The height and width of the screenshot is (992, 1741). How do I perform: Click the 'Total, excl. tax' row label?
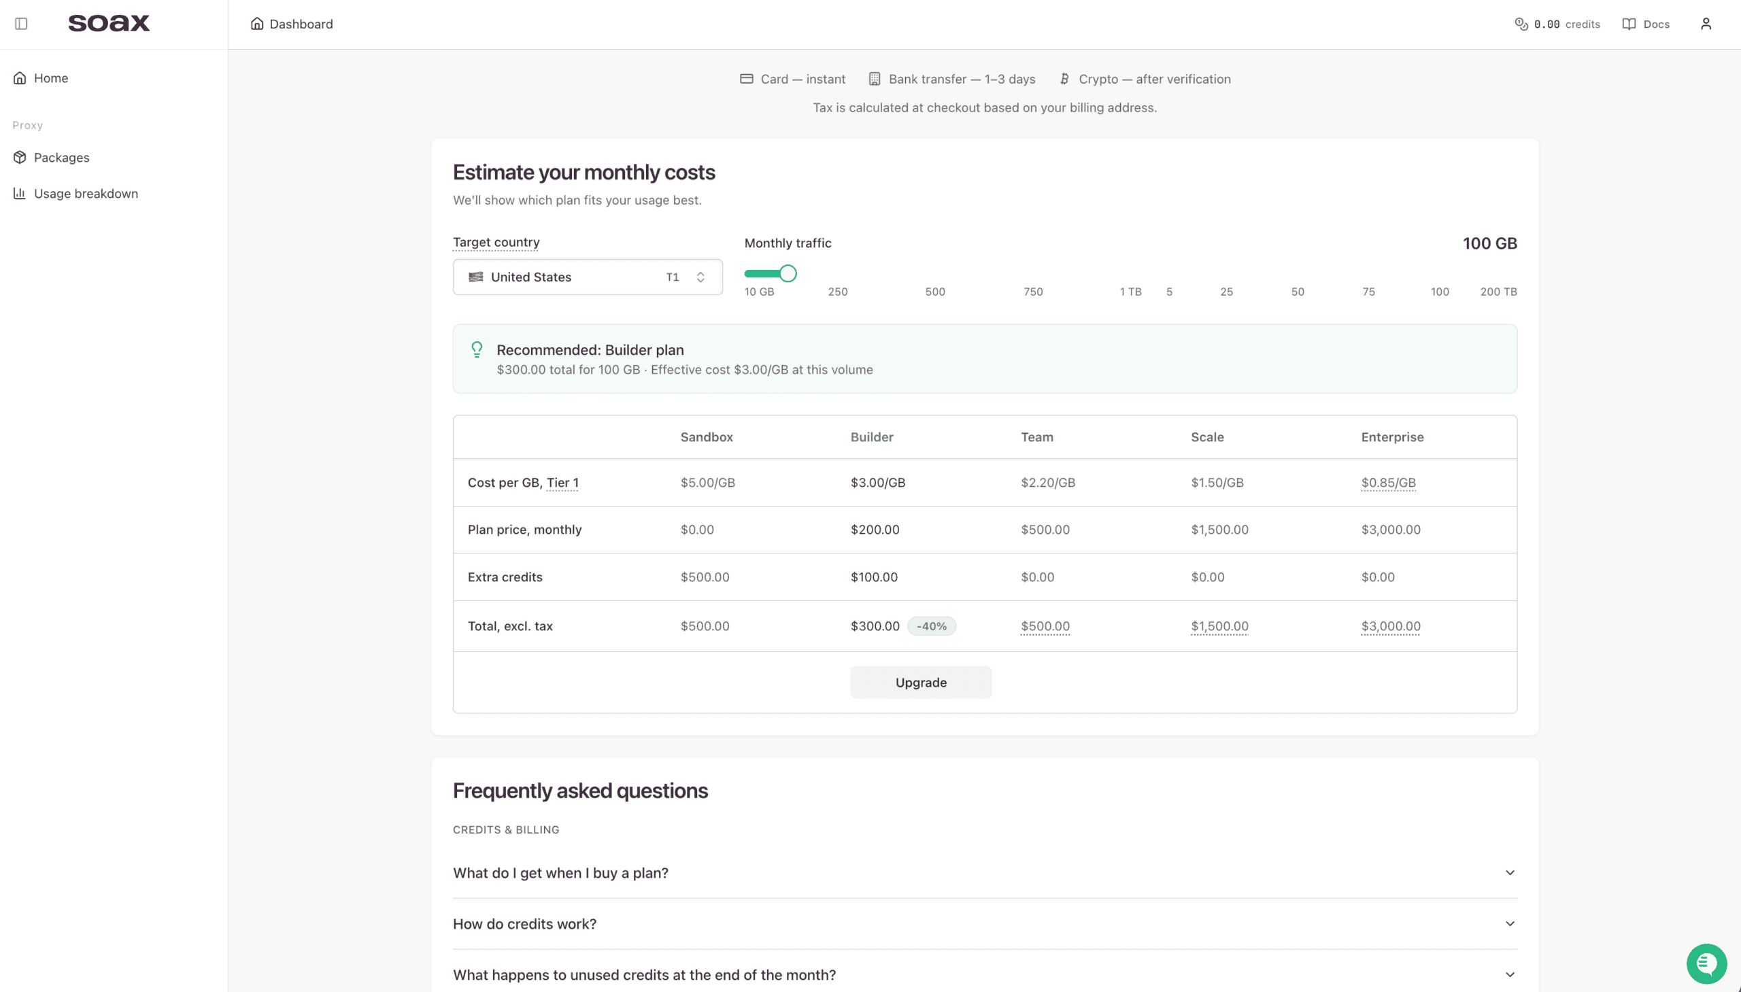(x=509, y=626)
